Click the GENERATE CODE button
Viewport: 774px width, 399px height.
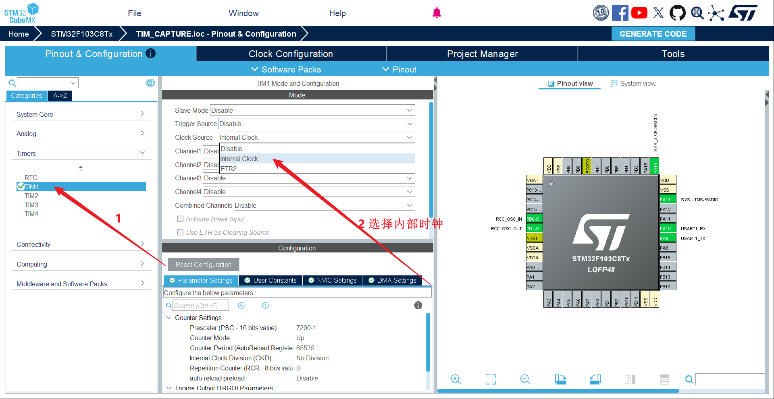653,34
